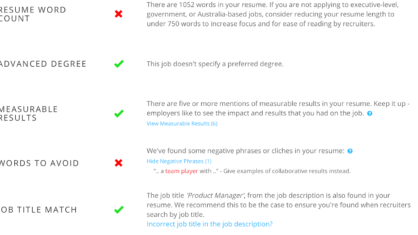The height and width of the screenshot is (235, 418).
Task: Click the green checkmark next to Advanced Degree
Action: click(x=119, y=64)
